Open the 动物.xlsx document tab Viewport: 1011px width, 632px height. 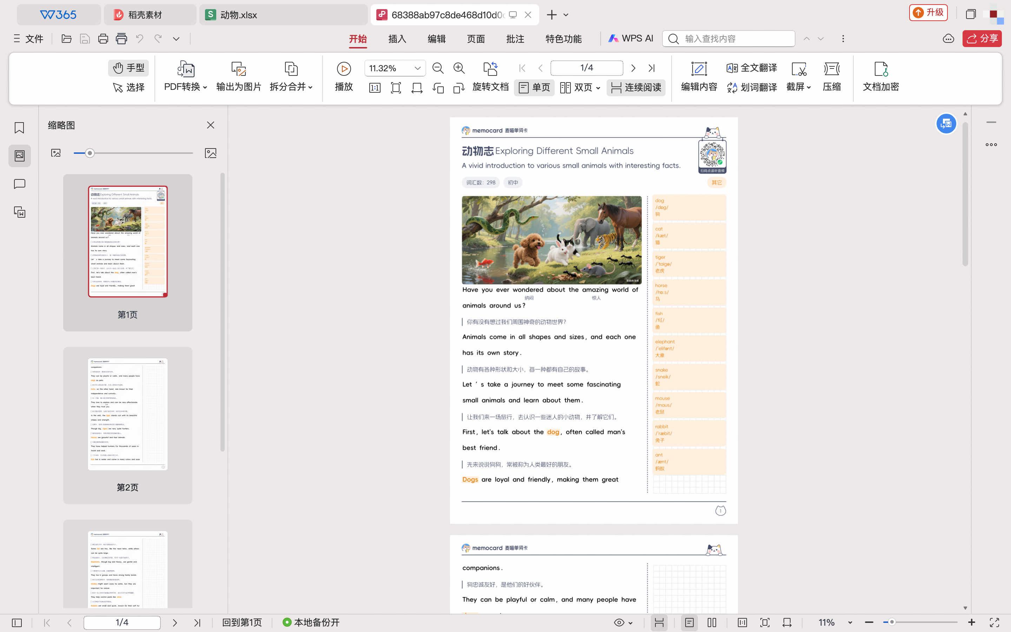coord(238,15)
